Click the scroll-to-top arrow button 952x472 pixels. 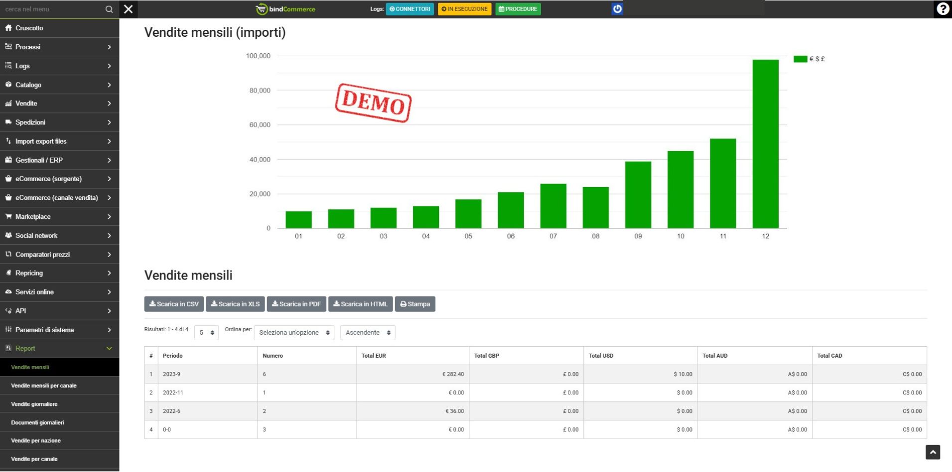933,452
